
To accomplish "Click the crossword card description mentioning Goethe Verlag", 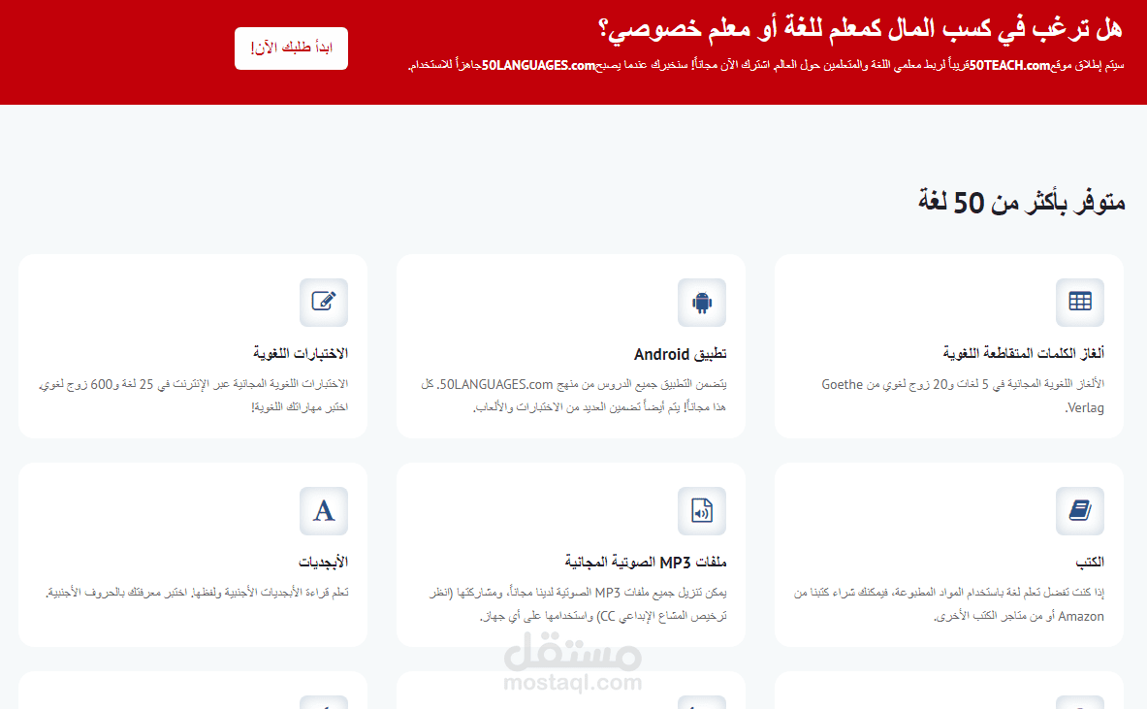I will pos(963,396).
